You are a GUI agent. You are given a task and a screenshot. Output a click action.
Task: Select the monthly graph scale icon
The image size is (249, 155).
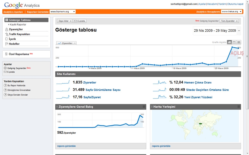pos(239,42)
